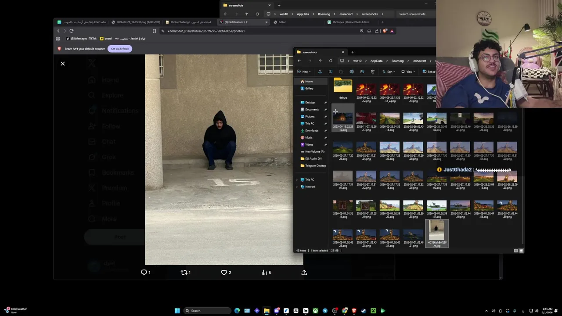Expand the Network tree node
Image resolution: width=562 pixels, height=316 pixels.
pyautogui.click(x=297, y=187)
